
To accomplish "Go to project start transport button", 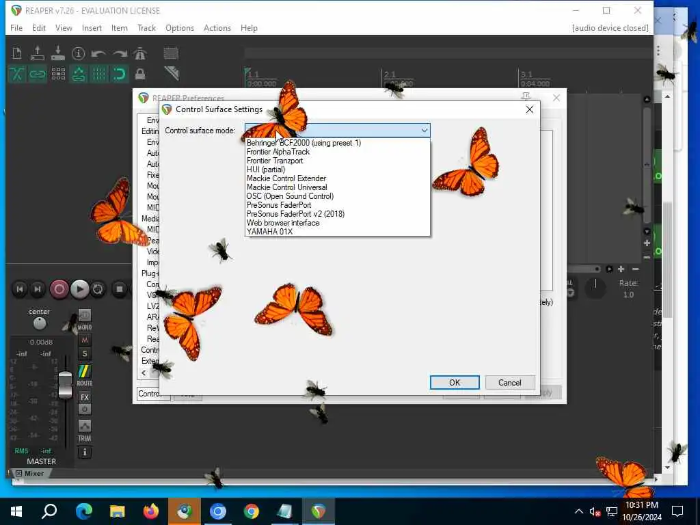I will 20,289.
